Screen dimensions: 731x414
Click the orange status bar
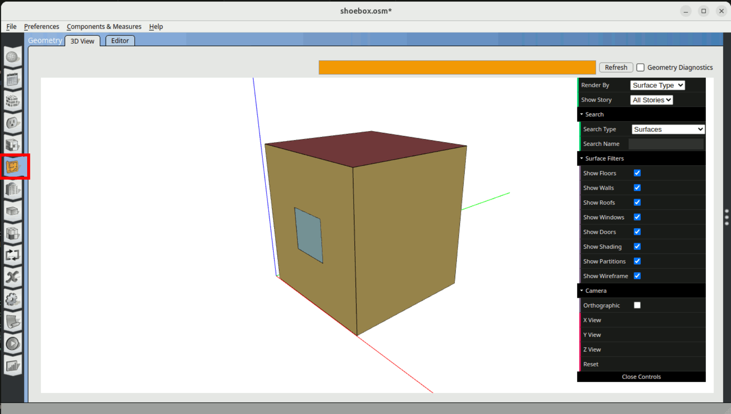(457, 67)
